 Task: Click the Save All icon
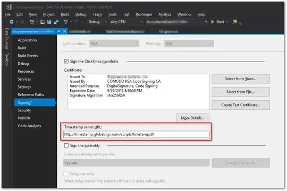coord(56,22)
